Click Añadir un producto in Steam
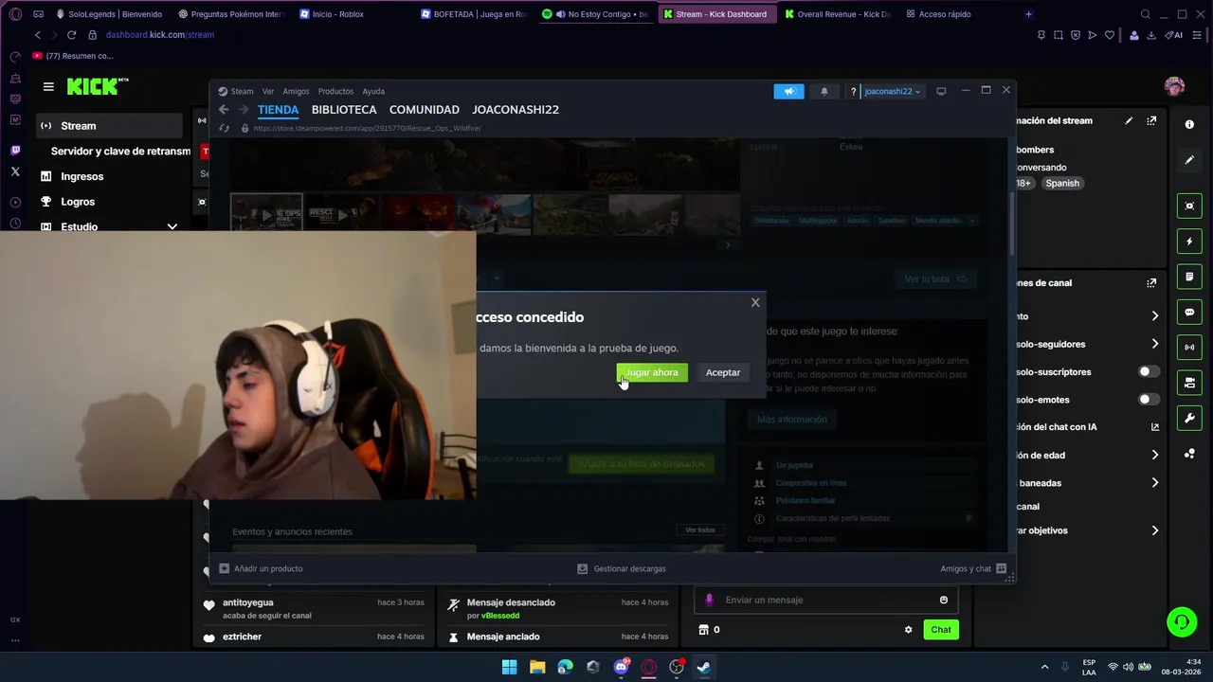Image resolution: width=1213 pixels, height=682 pixels. point(261,568)
